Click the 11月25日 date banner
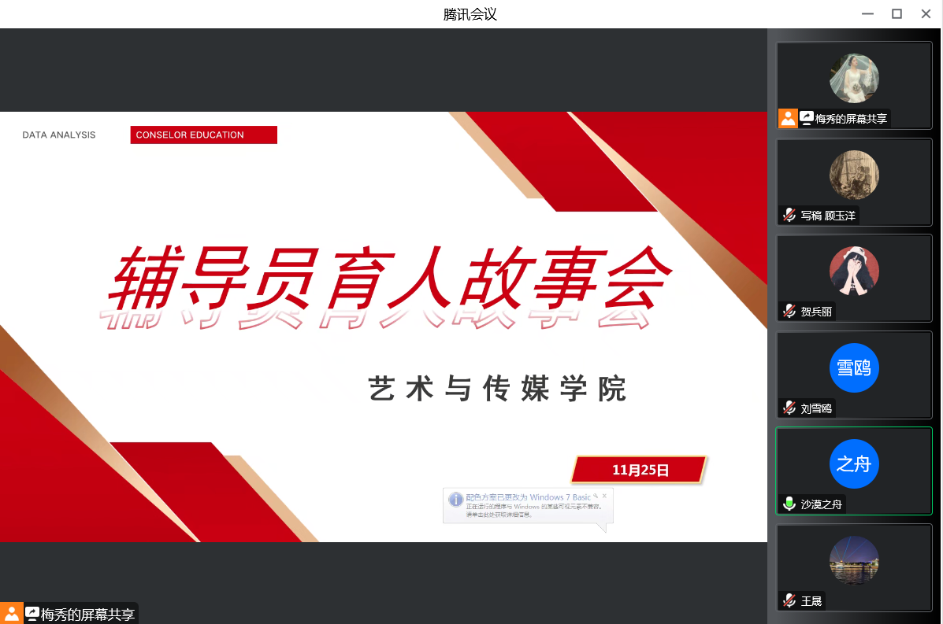The width and height of the screenshot is (943, 624). tap(639, 471)
